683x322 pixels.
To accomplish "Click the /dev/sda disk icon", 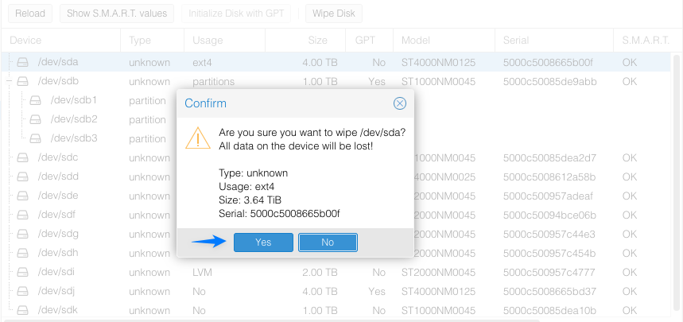I will pos(22,62).
